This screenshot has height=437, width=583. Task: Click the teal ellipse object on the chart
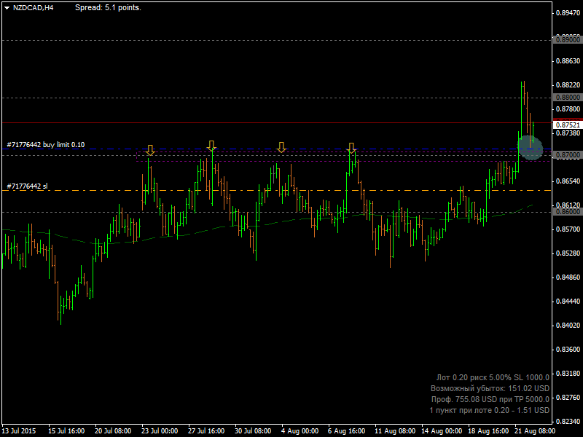[x=531, y=148]
